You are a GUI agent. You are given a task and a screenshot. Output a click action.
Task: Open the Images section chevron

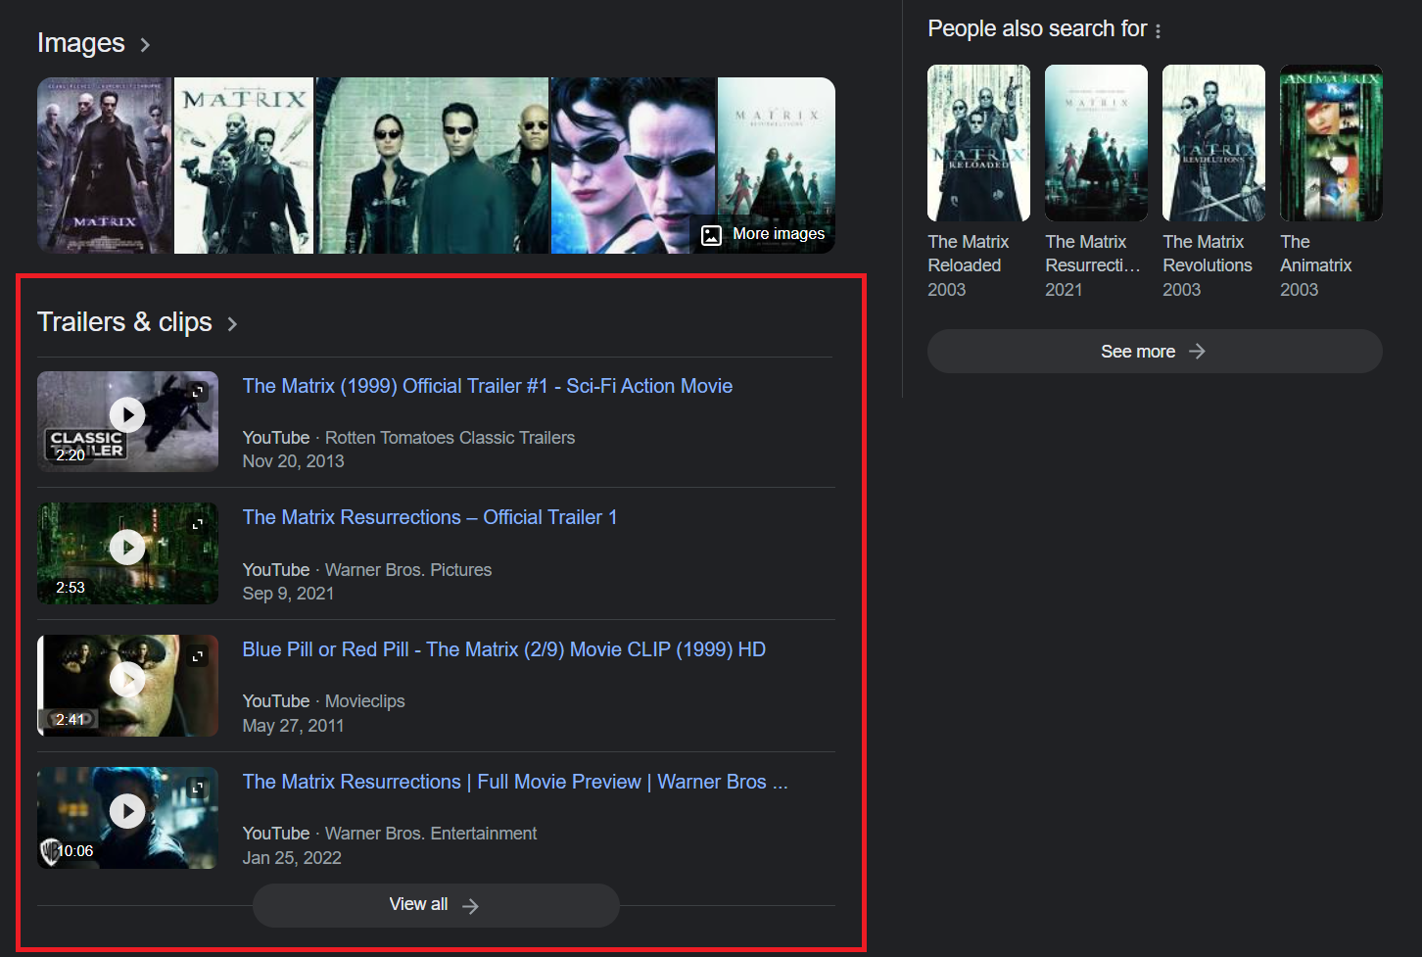[x=145, y=45]
